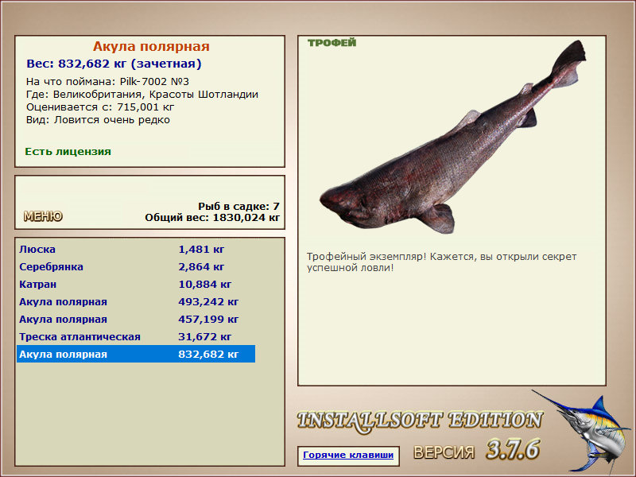
Task: Click the ТРОФЕЙ label
Action: pyautogui.click(x=332, y=43)
